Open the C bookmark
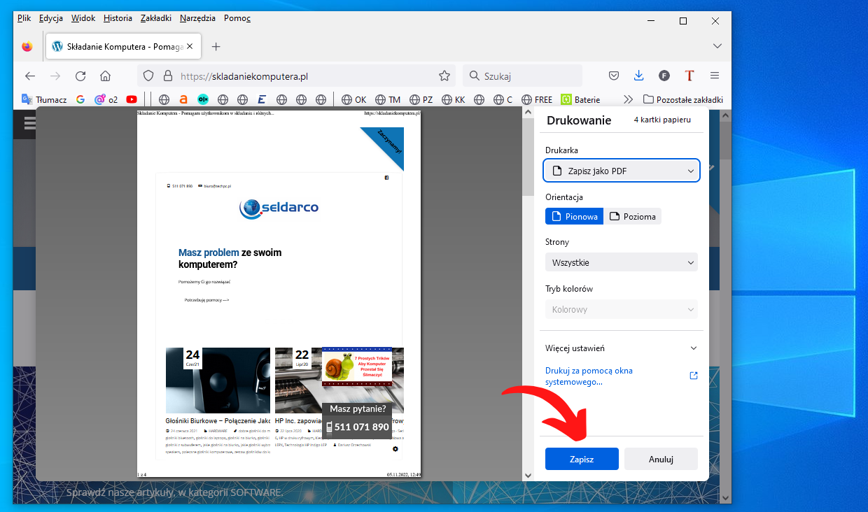The image size is (868, 512). (x=503, y=99)
